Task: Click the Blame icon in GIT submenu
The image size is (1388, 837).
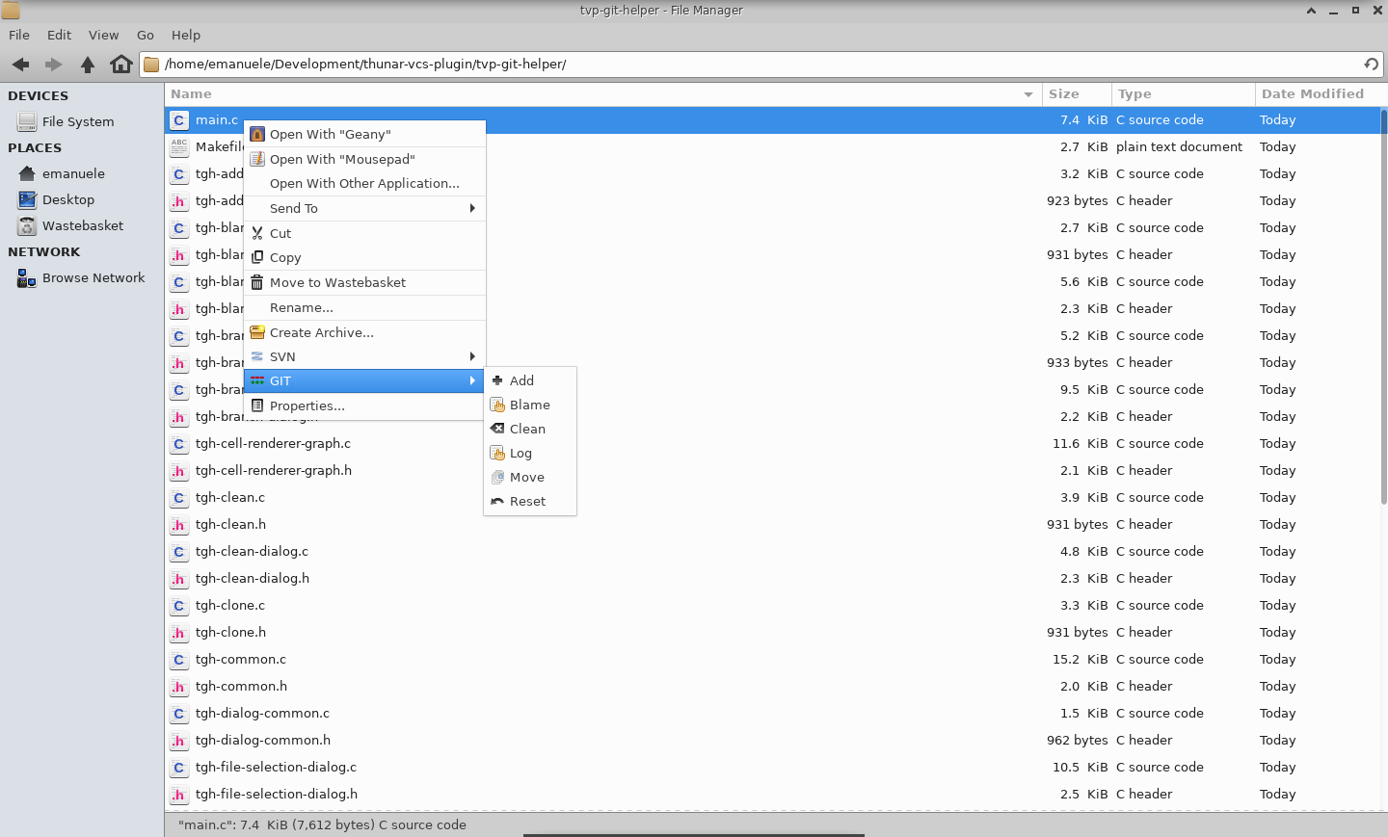Action: point(497,405)
